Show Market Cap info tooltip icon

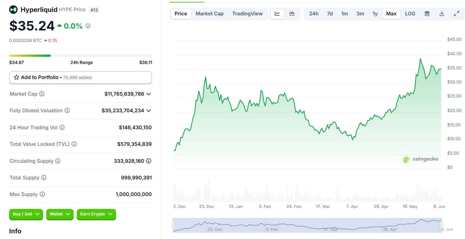pos(42,94)
